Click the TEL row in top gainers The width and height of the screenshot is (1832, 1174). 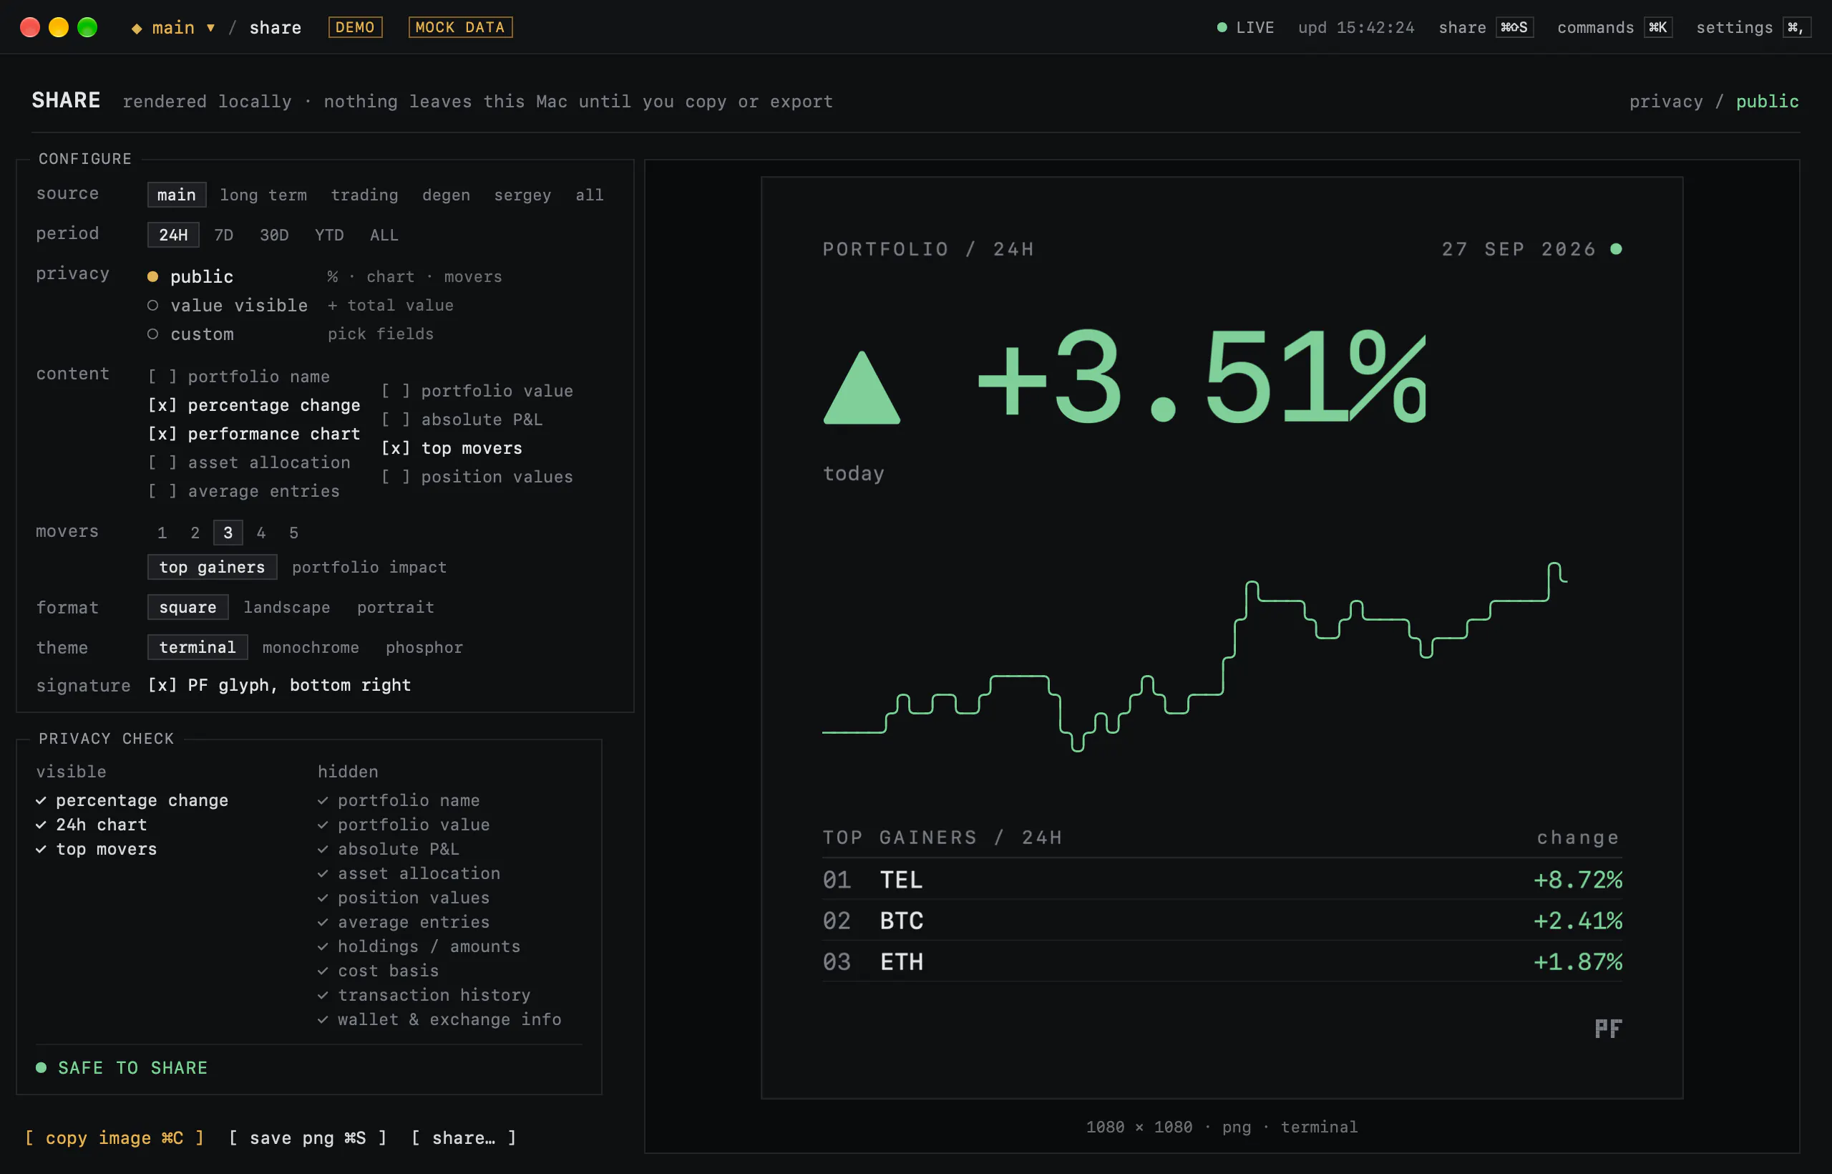coord(1222,880)
